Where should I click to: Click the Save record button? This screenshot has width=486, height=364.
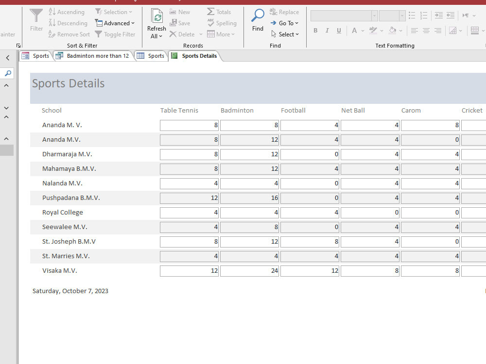[180, 23]
